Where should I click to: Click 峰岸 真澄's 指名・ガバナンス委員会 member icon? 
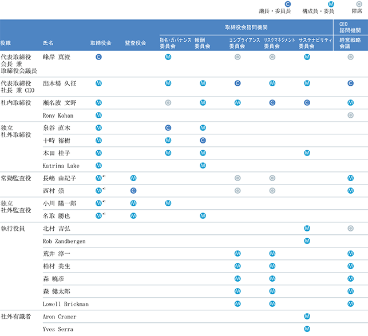(168, 57)
